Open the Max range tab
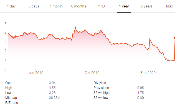The image size is (175, 108). click(x=169, y=6)
